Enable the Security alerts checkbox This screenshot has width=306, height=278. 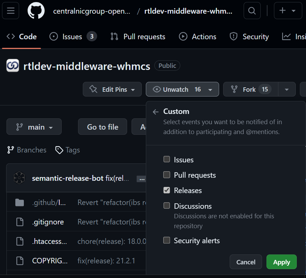(167, 240)
